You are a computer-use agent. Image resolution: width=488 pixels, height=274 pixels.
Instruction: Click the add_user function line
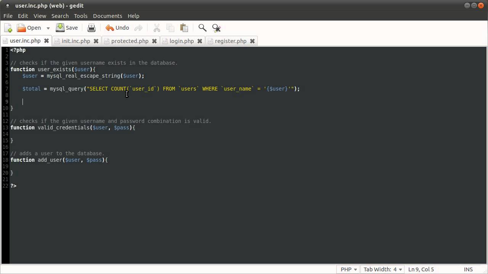(59, 160)
